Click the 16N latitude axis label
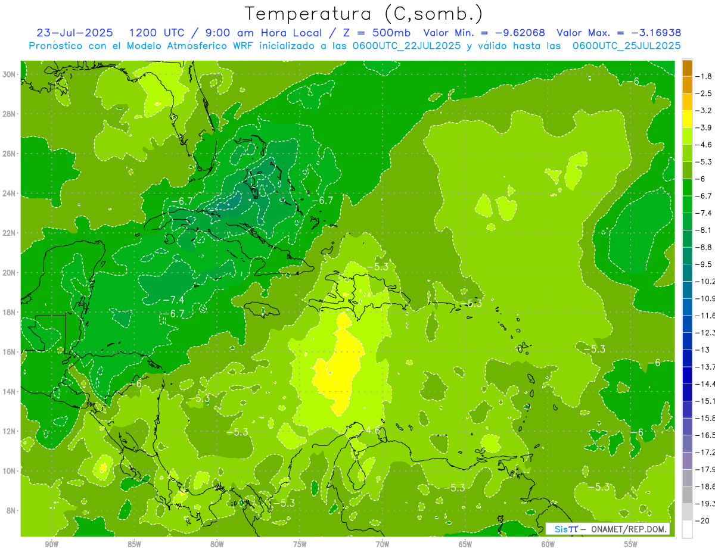This screenshot has width=715, height=552. point(10,352)
